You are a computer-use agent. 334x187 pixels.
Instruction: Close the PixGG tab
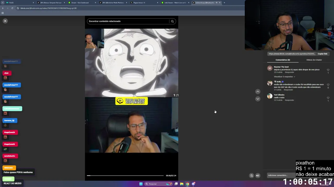[33, 3]
